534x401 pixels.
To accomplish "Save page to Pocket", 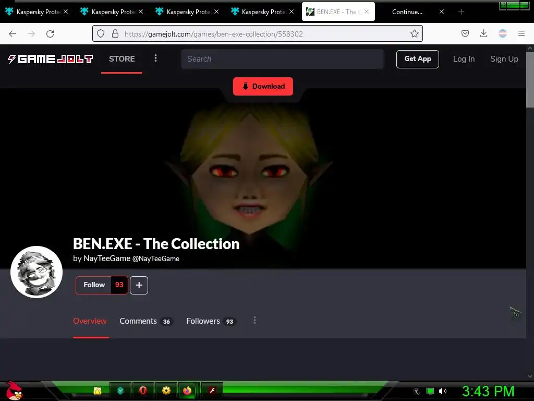I will (465, 33).
